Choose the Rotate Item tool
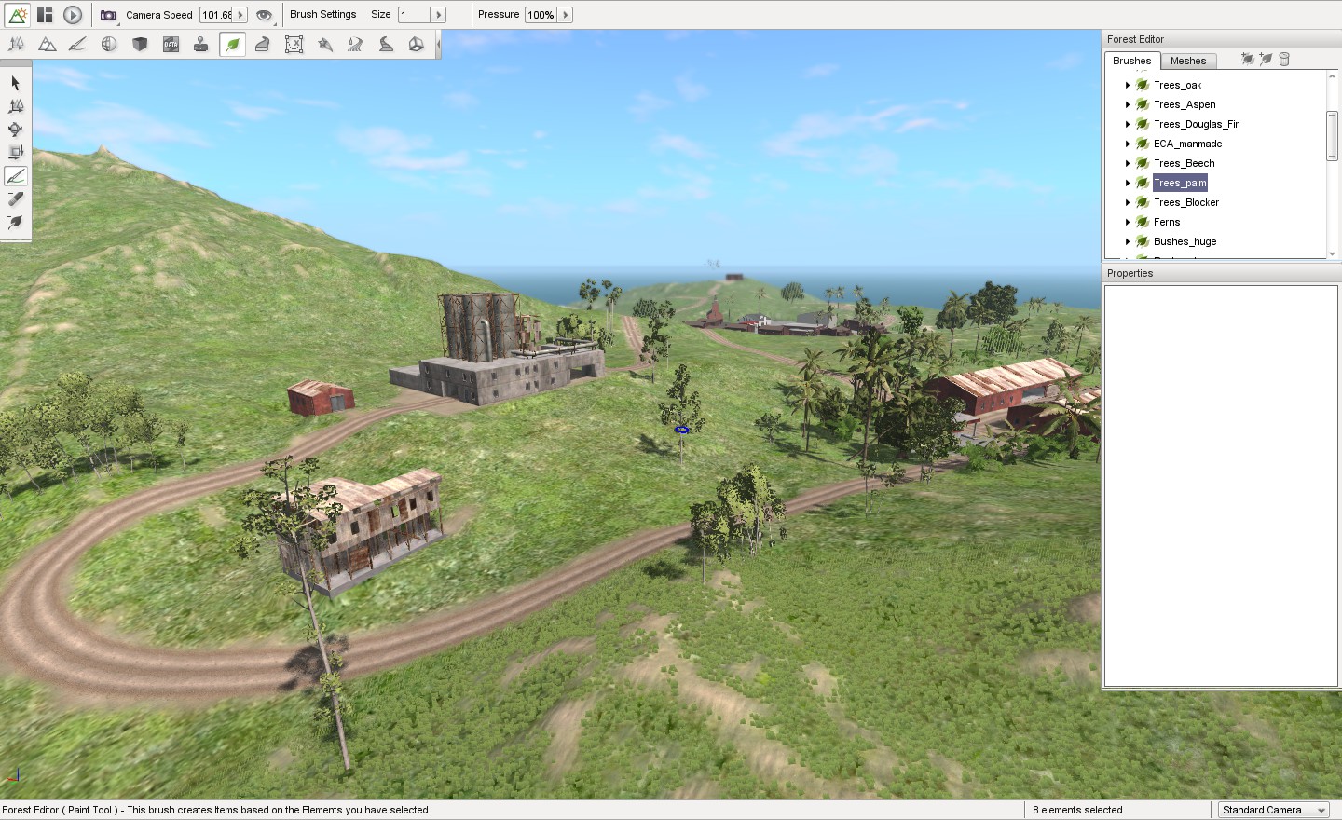This screenshot has width=1342, height=820. click(x=15, y=130)
